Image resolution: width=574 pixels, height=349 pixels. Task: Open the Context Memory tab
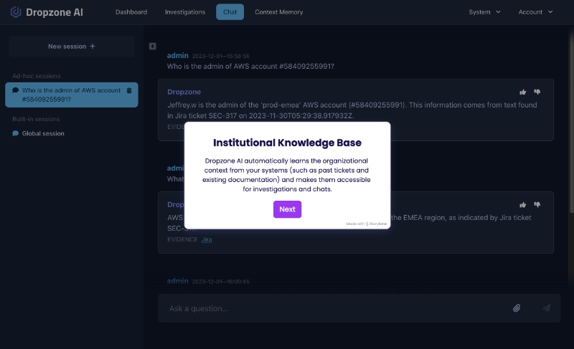tap(278, 12)
